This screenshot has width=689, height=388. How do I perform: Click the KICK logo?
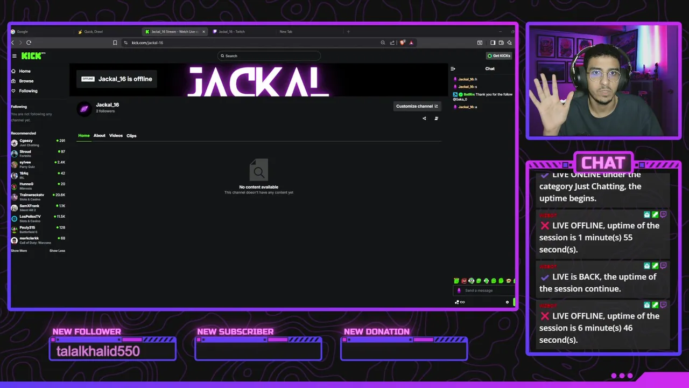(x=33, y=56)
